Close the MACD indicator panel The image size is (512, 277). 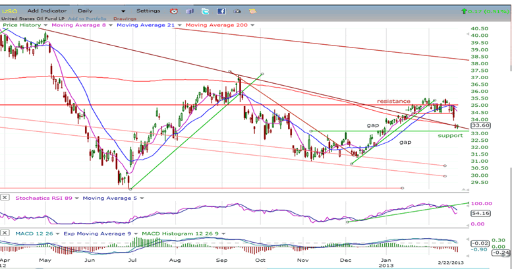coord(5,233)
